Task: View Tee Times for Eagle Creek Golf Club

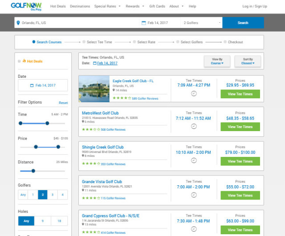Action: (240, 94)
